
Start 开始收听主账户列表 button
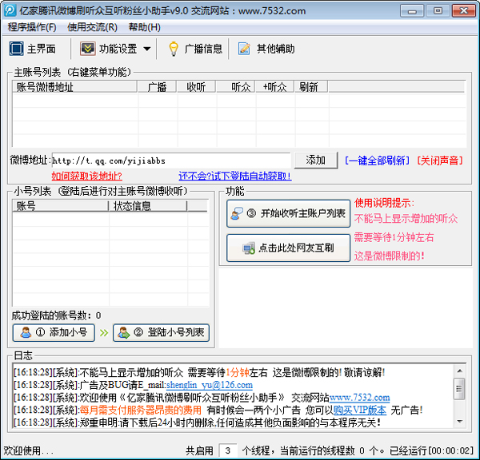click(x=288, y=213)
